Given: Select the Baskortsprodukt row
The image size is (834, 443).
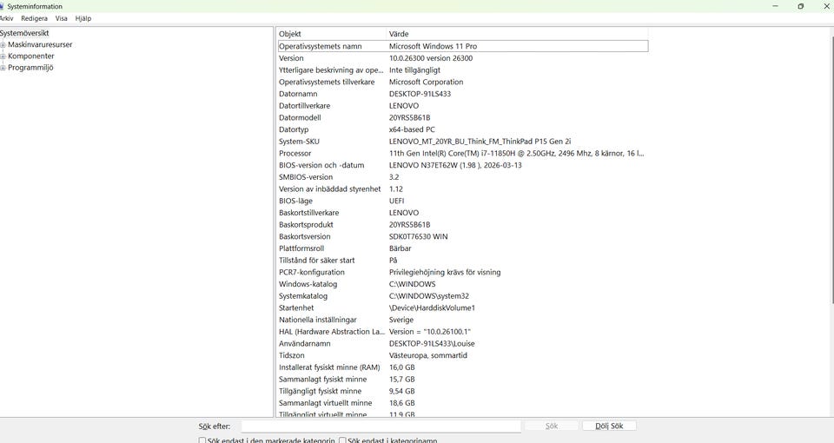Looking at the screenshot, I should 463,224.
